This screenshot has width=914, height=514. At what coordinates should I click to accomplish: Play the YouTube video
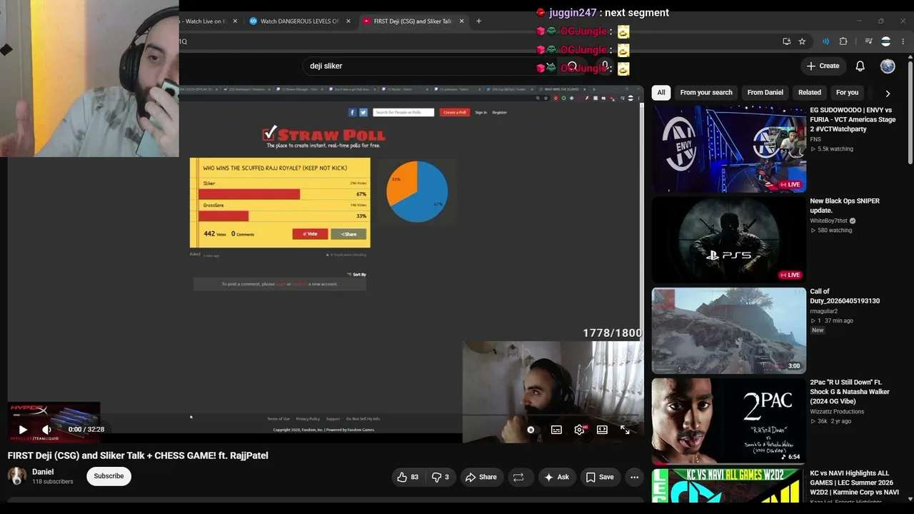coord(22,429)
